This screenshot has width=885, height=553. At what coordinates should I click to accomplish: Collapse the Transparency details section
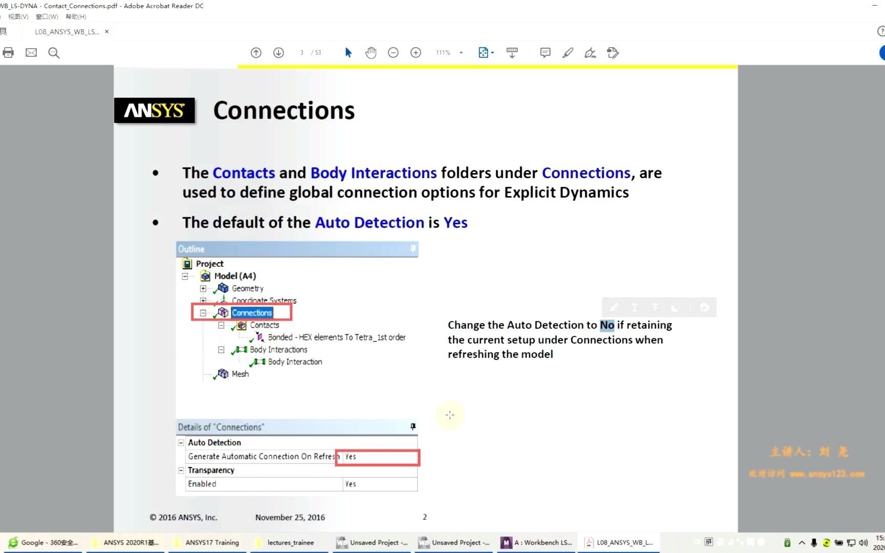pos(181,470)
